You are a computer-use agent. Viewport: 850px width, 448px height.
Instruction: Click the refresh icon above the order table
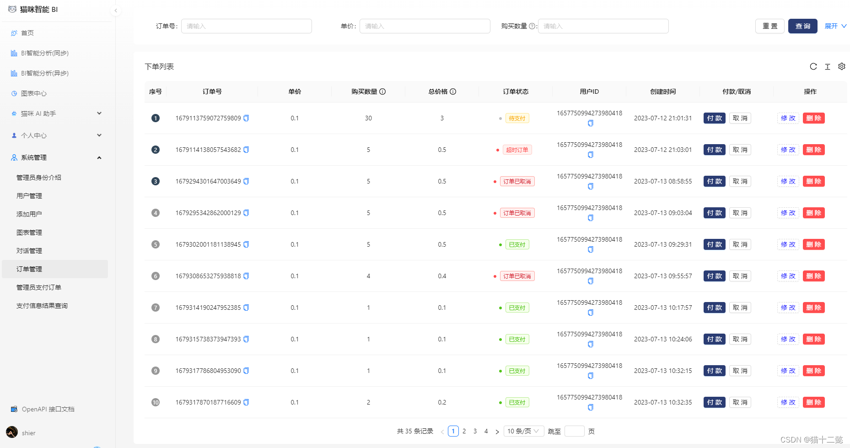(x=813, y=66)
